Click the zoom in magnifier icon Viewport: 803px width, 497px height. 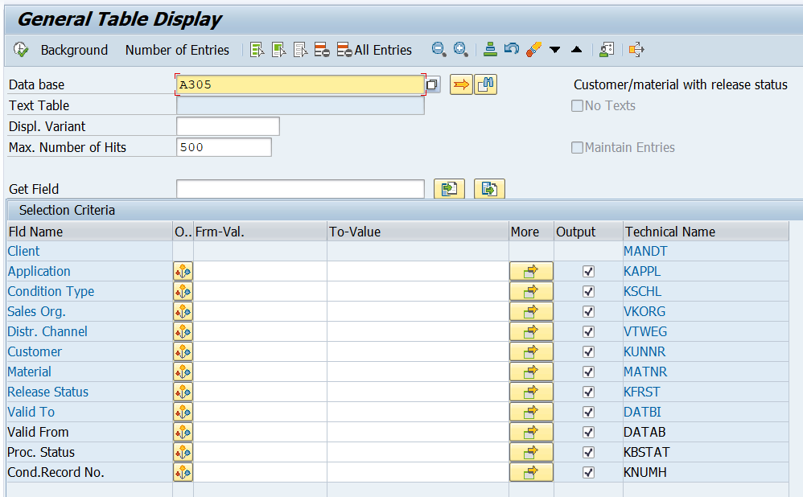pos(460,49)
